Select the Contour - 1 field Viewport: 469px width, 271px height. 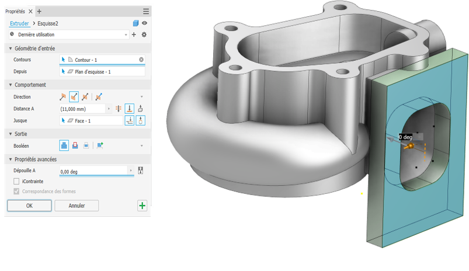(x=102, y=60)
